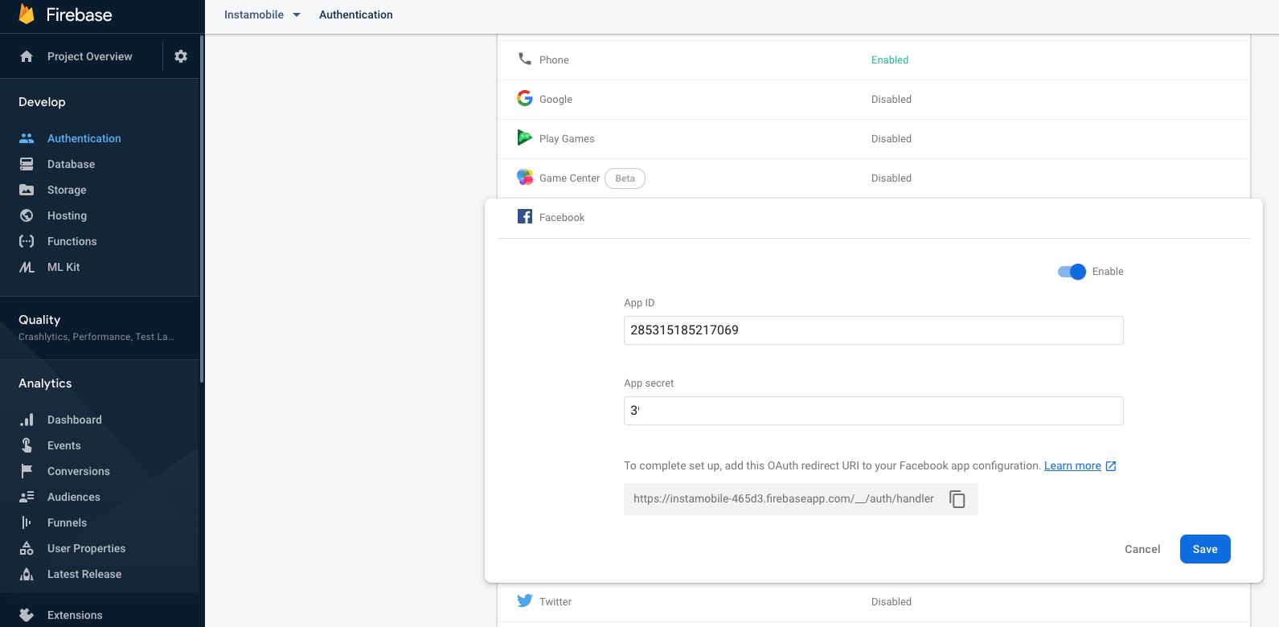
Task: Open Authentication in the sidebar
Action: pos(84,138)
